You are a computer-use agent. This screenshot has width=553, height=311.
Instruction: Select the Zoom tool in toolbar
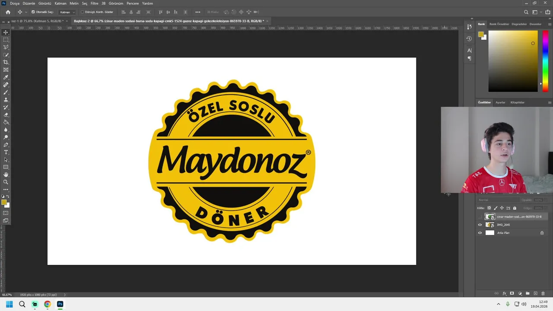pos(6,182)
